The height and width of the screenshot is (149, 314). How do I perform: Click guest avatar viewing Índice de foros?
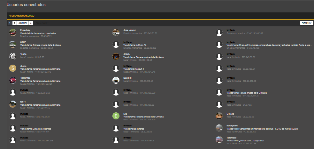(x=116, y=128)
